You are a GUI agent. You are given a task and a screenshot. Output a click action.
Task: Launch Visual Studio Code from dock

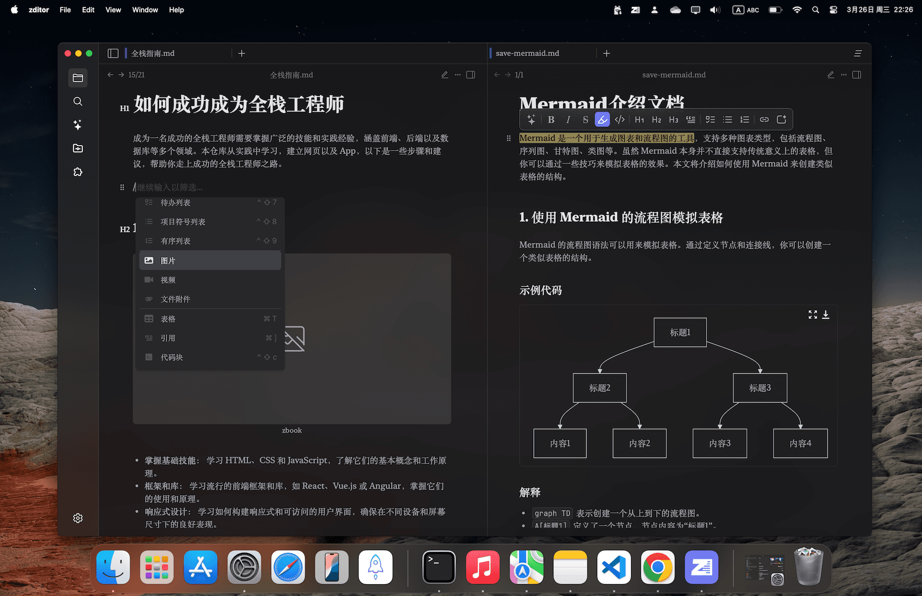tap(614, 567)
